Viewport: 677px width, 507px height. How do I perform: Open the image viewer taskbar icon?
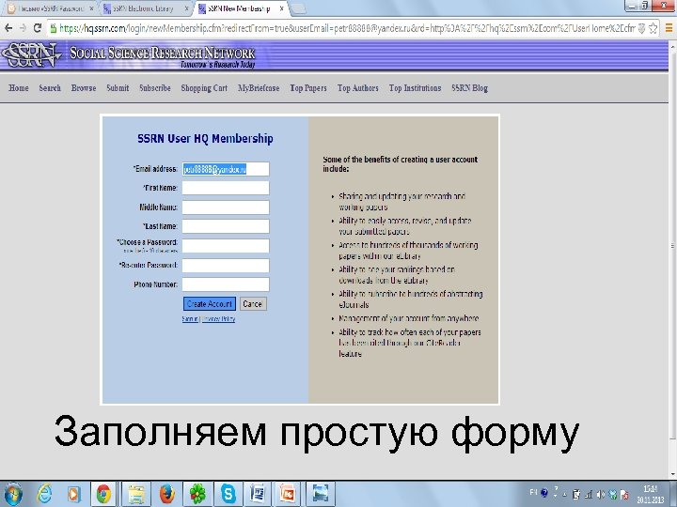[x=321, y=494]
